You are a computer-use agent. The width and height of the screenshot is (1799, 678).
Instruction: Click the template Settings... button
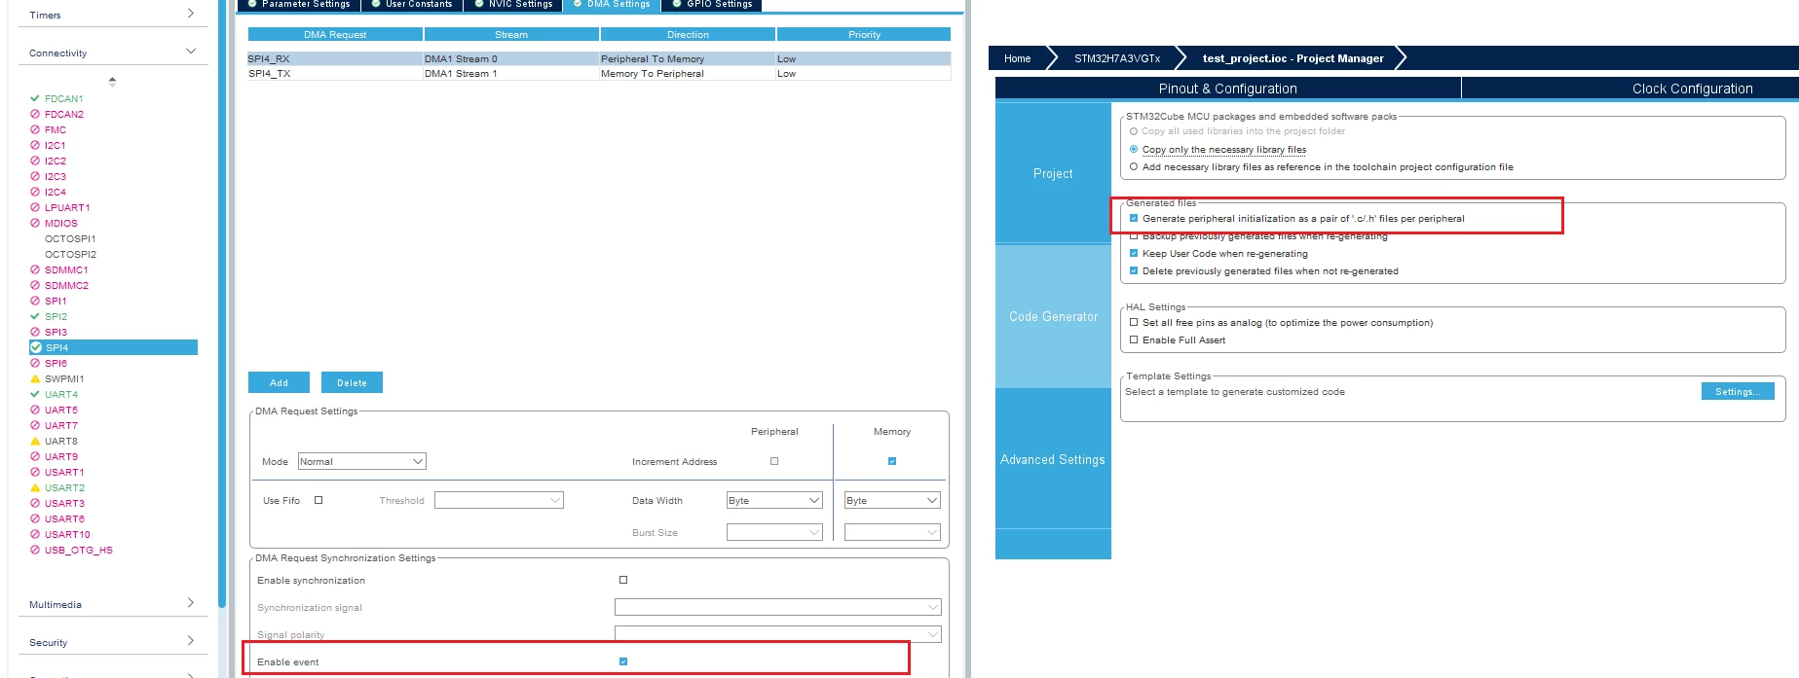(x=1738, y=391)
